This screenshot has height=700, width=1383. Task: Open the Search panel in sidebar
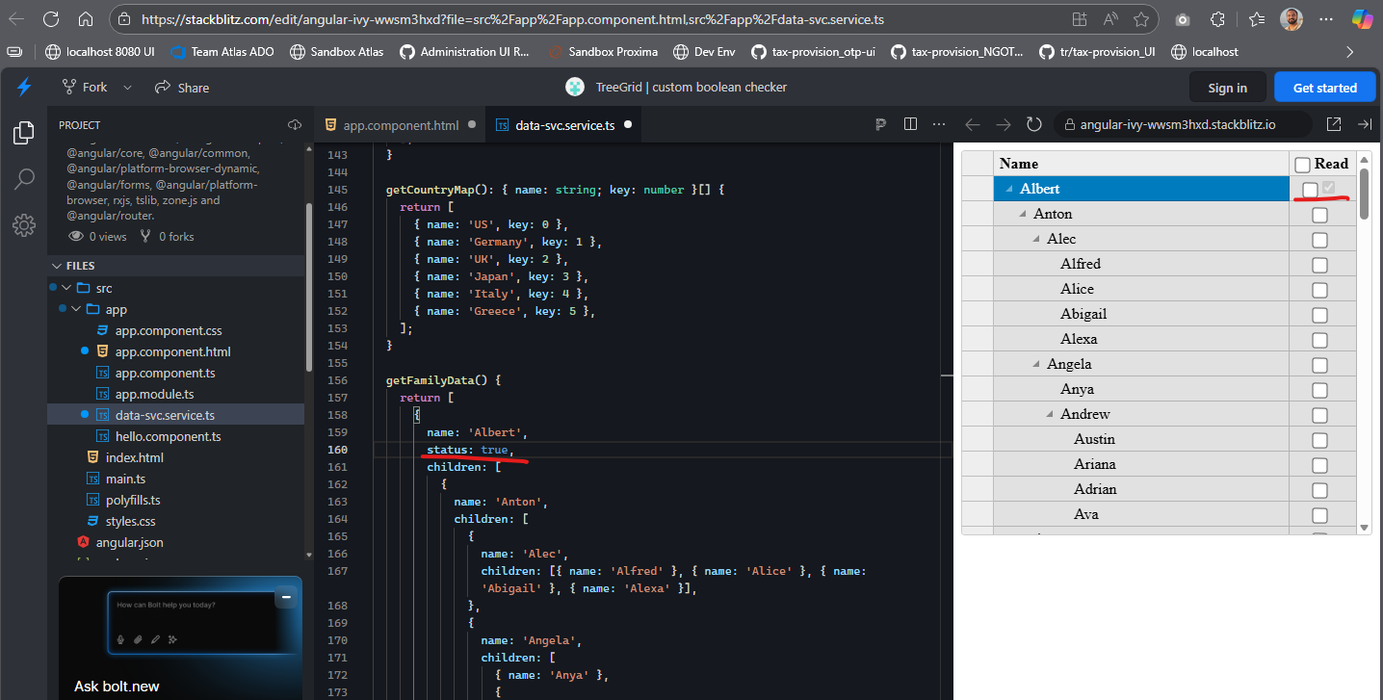(24, 179)
